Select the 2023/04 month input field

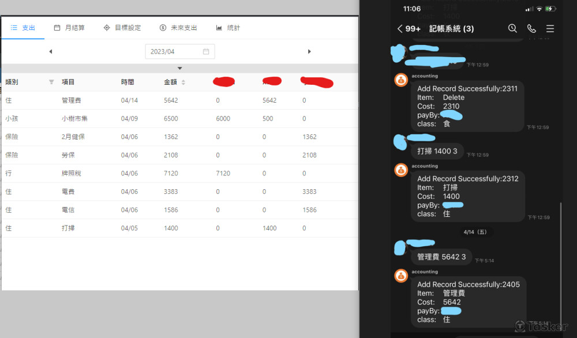[x=180, y=51]
